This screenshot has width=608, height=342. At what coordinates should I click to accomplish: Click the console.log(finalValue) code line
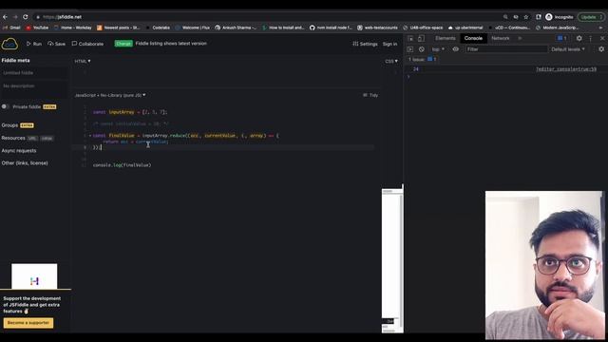[x=123, y=165]
